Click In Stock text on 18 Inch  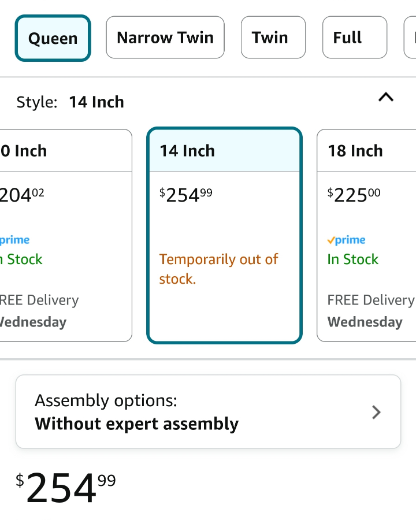coord(352,259)
